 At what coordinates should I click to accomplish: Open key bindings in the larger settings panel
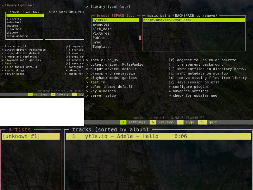pyautogui.click(x=103, y=91)
